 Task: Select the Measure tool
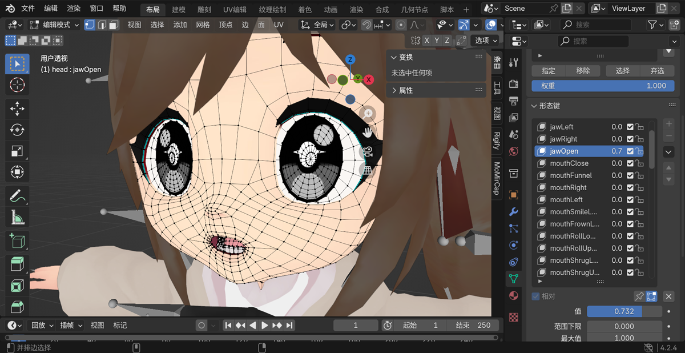tap(17, 217)
